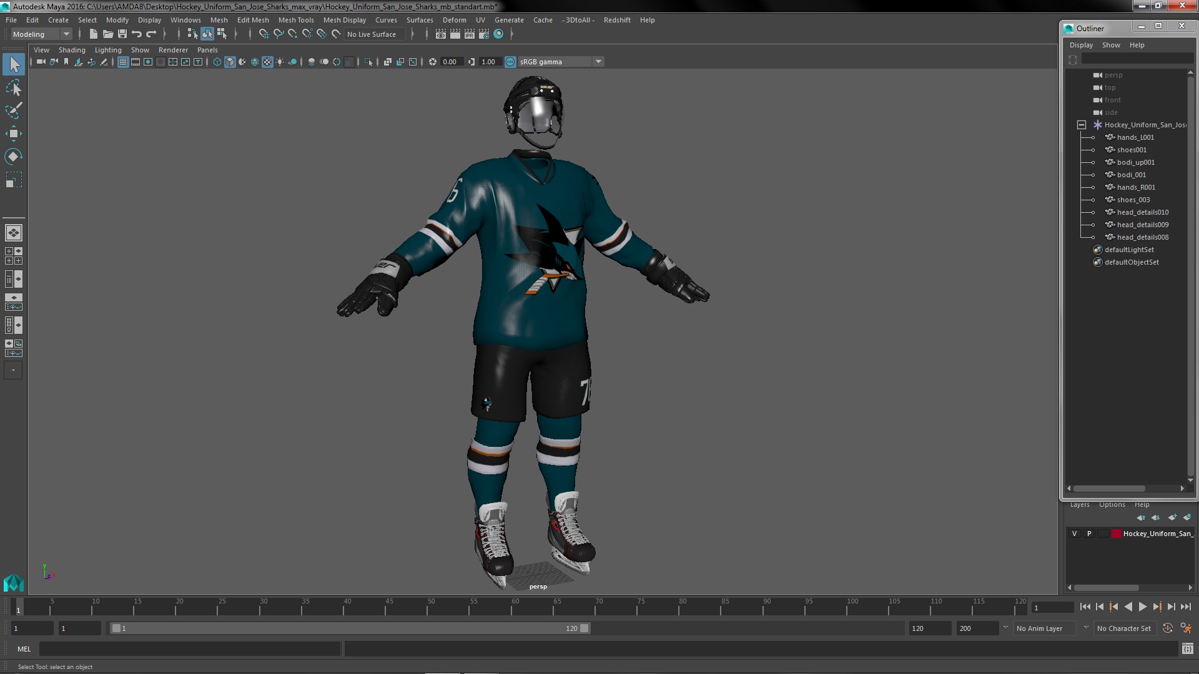Select defaultLightSet in the Outliner

tap(1129, 250)
